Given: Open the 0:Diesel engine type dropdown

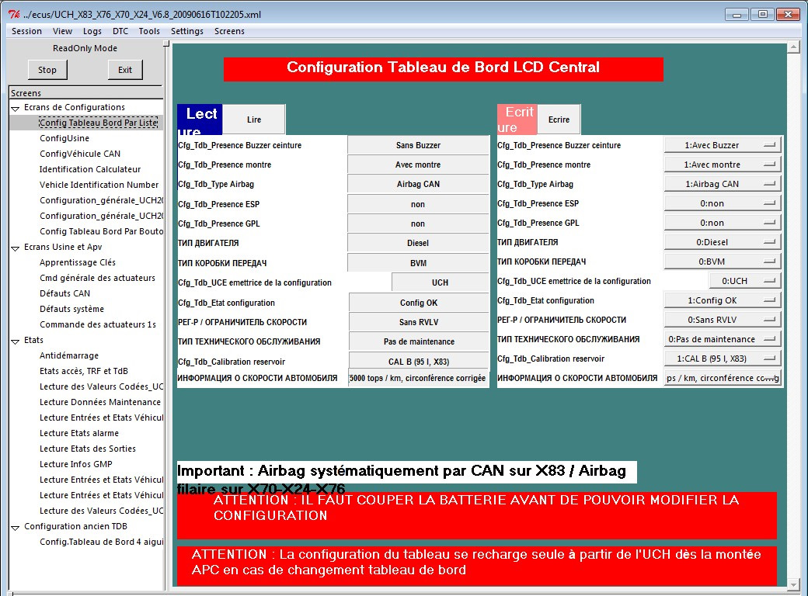Looking at the screenshot, I should click(723, 242).
